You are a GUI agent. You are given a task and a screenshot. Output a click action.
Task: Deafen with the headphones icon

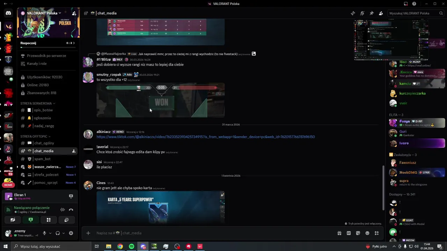pyautogui.click(x=58, y=233)
